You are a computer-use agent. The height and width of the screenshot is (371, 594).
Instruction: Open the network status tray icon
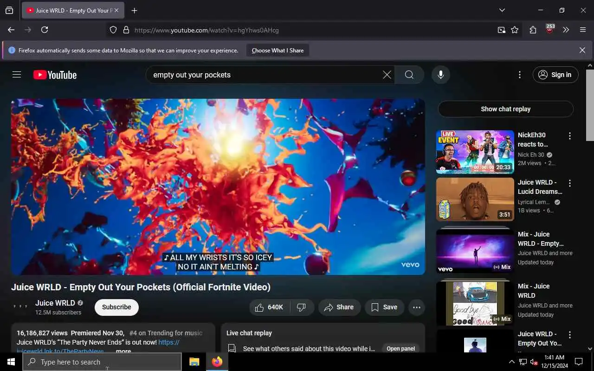pyautogui.click(x=523, y=362)
